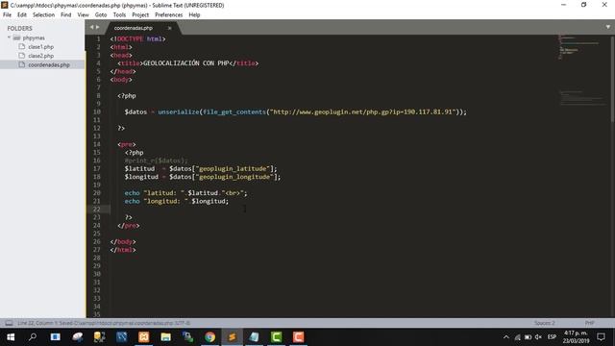
Task: Click the "geoplugin_longitude" string
Action: coord(234,177)
